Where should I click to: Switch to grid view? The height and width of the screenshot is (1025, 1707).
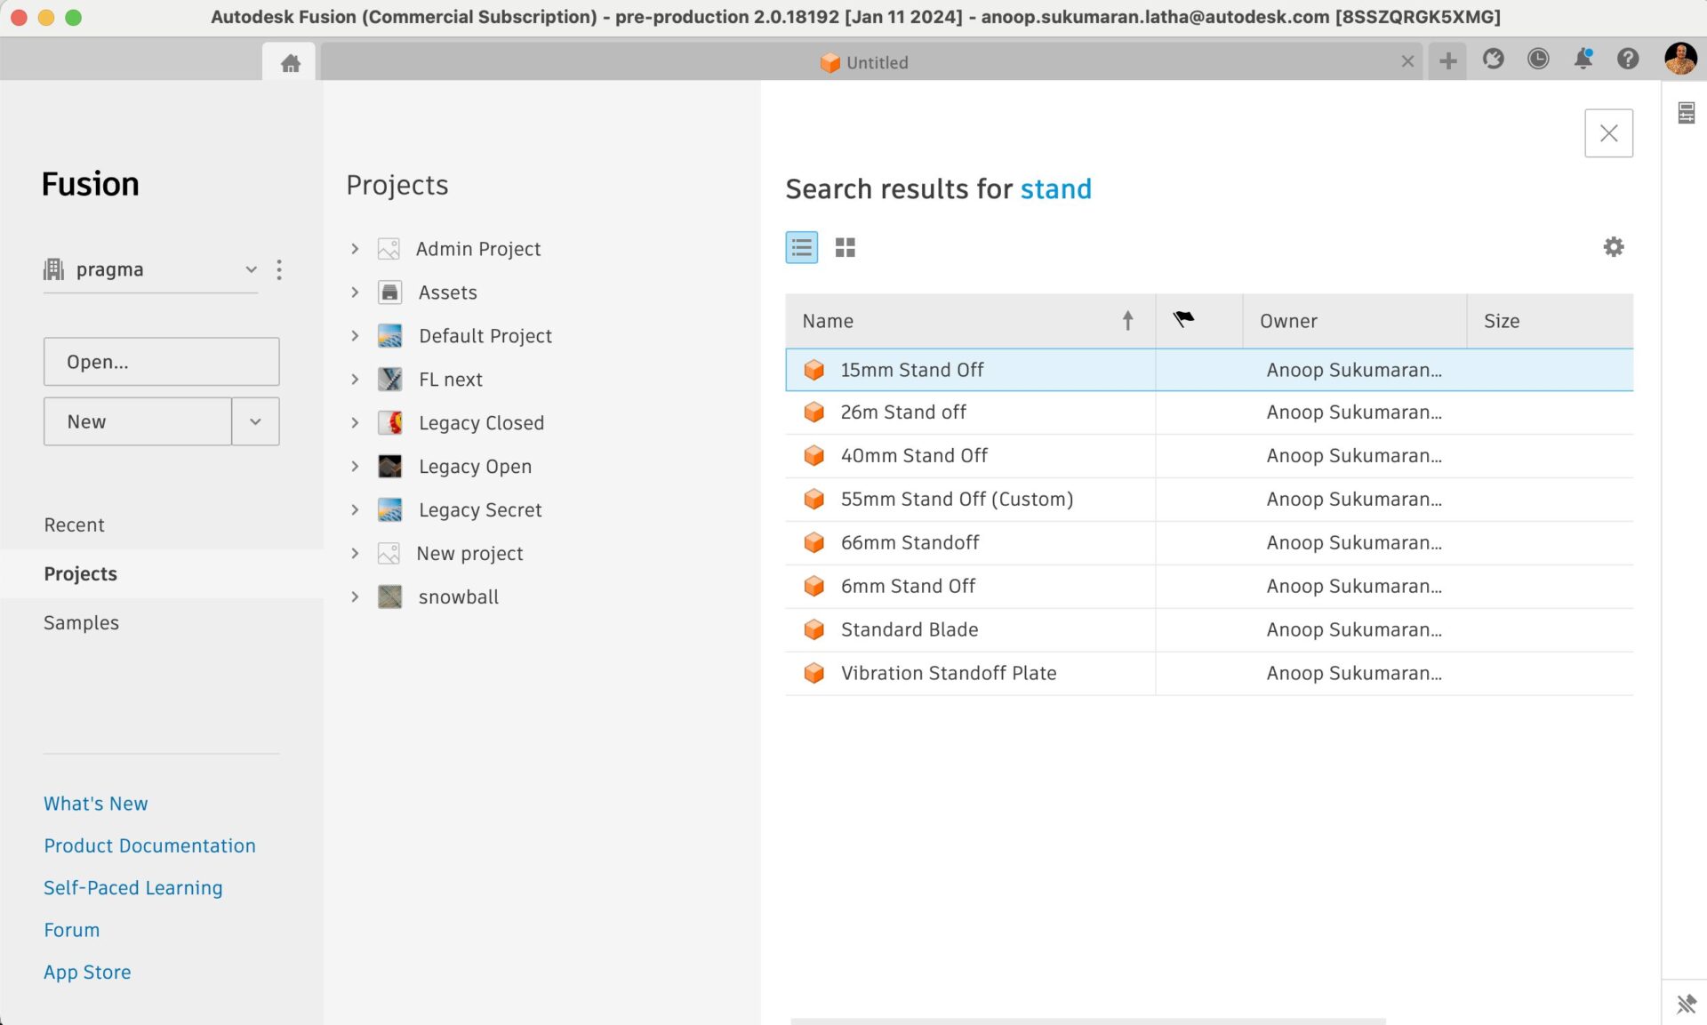[x=845, y=247]
